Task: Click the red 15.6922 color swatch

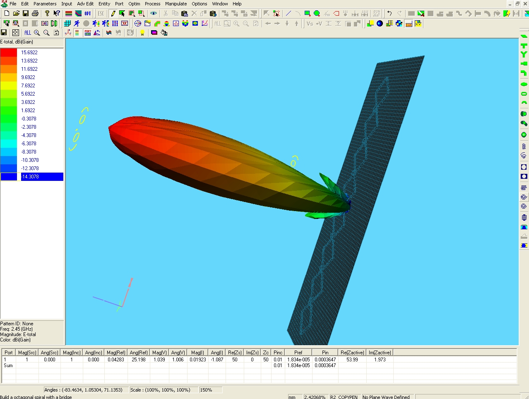Action: 9,53
